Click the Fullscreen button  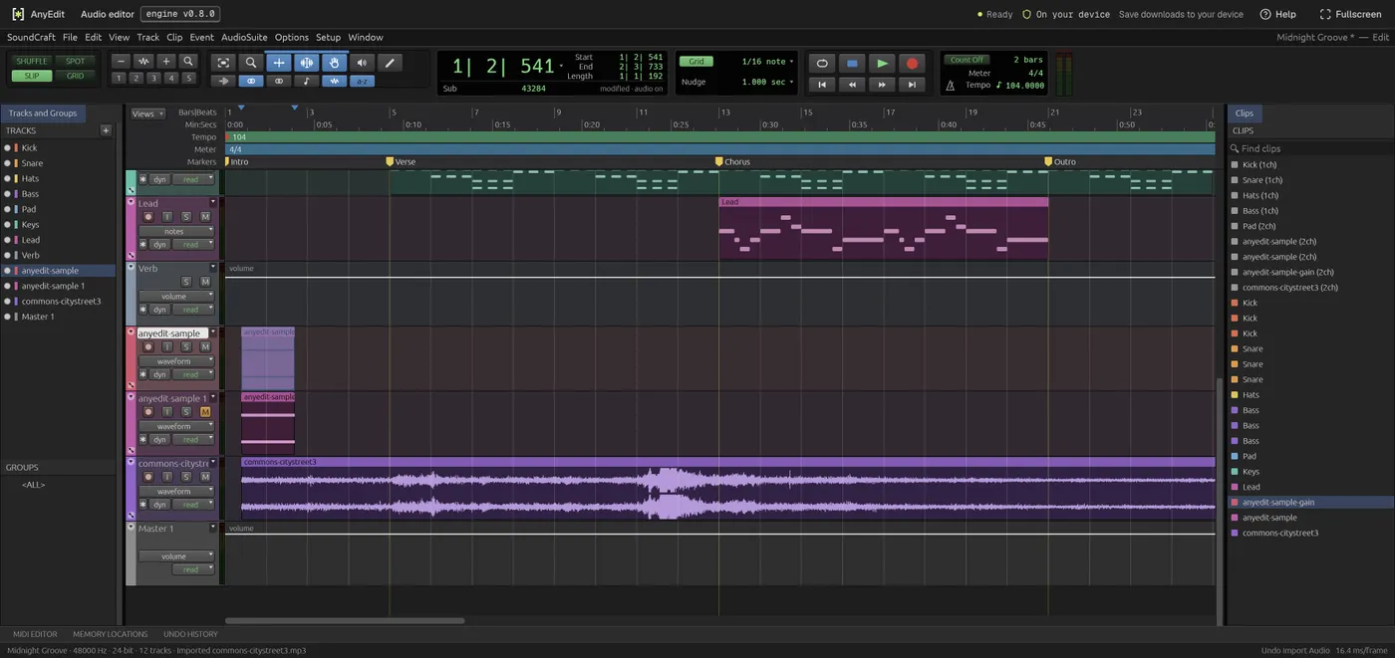click(1350, 14)
